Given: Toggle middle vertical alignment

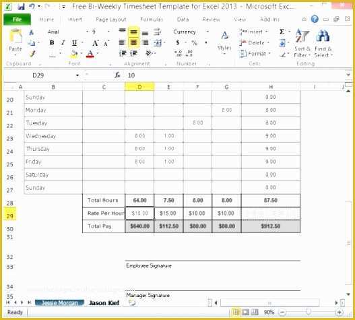Looking at the screenshot, I should tap(133, 32).
